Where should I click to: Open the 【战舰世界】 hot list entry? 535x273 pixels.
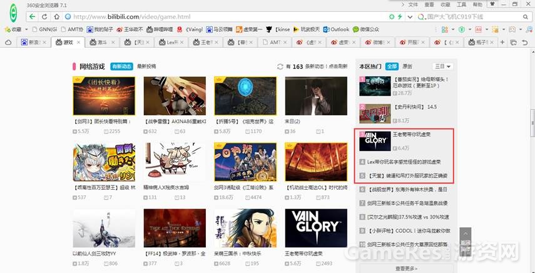point(407,189)
